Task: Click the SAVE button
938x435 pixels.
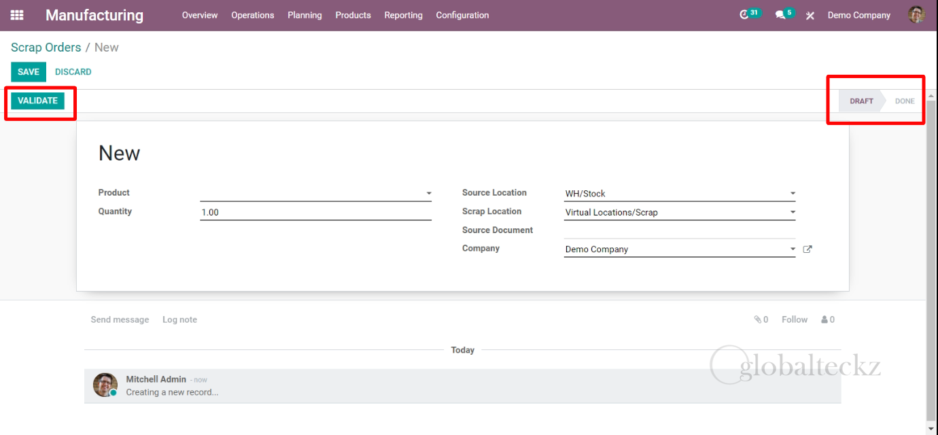Action: click(x=29, y=72)
